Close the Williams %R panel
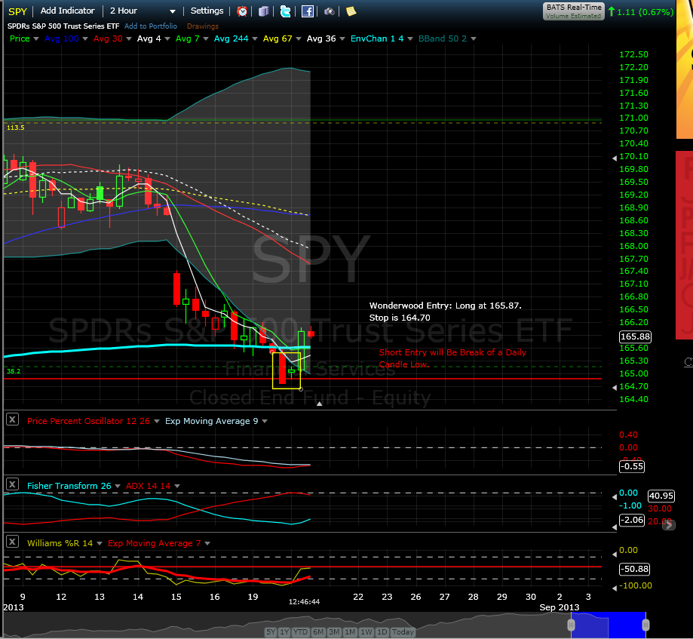 (x=12, y=541)
